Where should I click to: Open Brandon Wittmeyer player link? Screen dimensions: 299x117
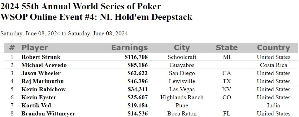48,114
